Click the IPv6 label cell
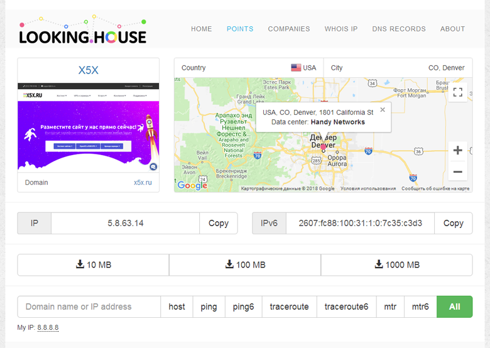This screenshot has width=490, height=348. [269, 224]
